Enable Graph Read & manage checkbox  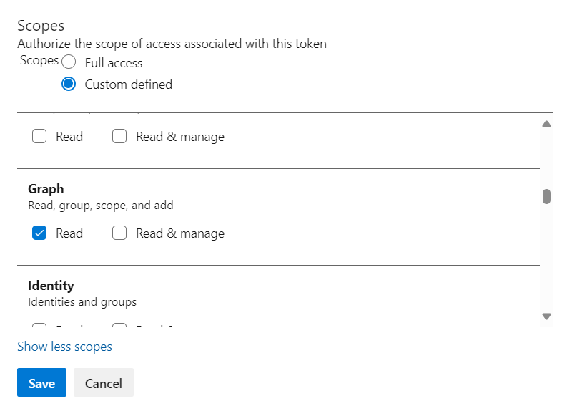(x=119, y=233)
